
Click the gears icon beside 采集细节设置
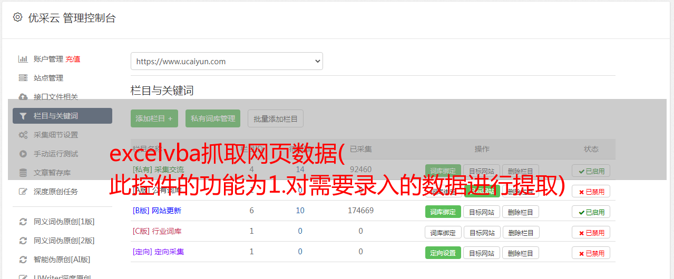[x=23, y=135]
